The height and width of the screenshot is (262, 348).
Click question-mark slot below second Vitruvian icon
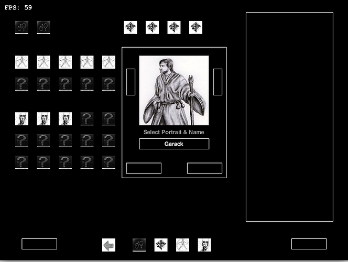(x=43, y=84)
